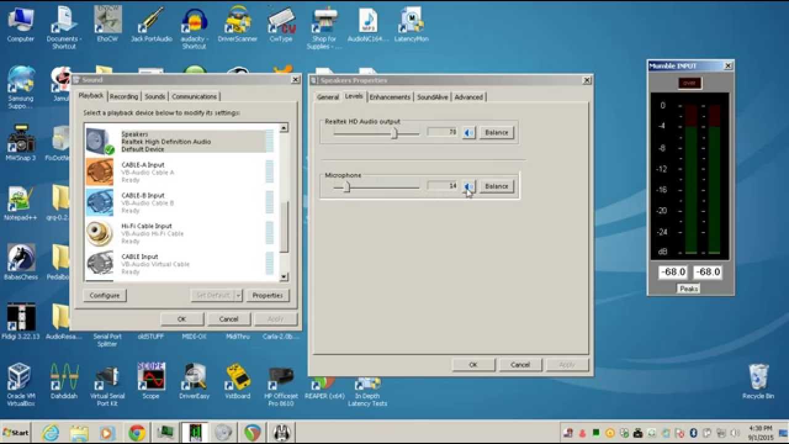Click Cancel in Speakers Properties window
Image resolution: width=789 pixels, height=444 pixels.
pos(520,364)
